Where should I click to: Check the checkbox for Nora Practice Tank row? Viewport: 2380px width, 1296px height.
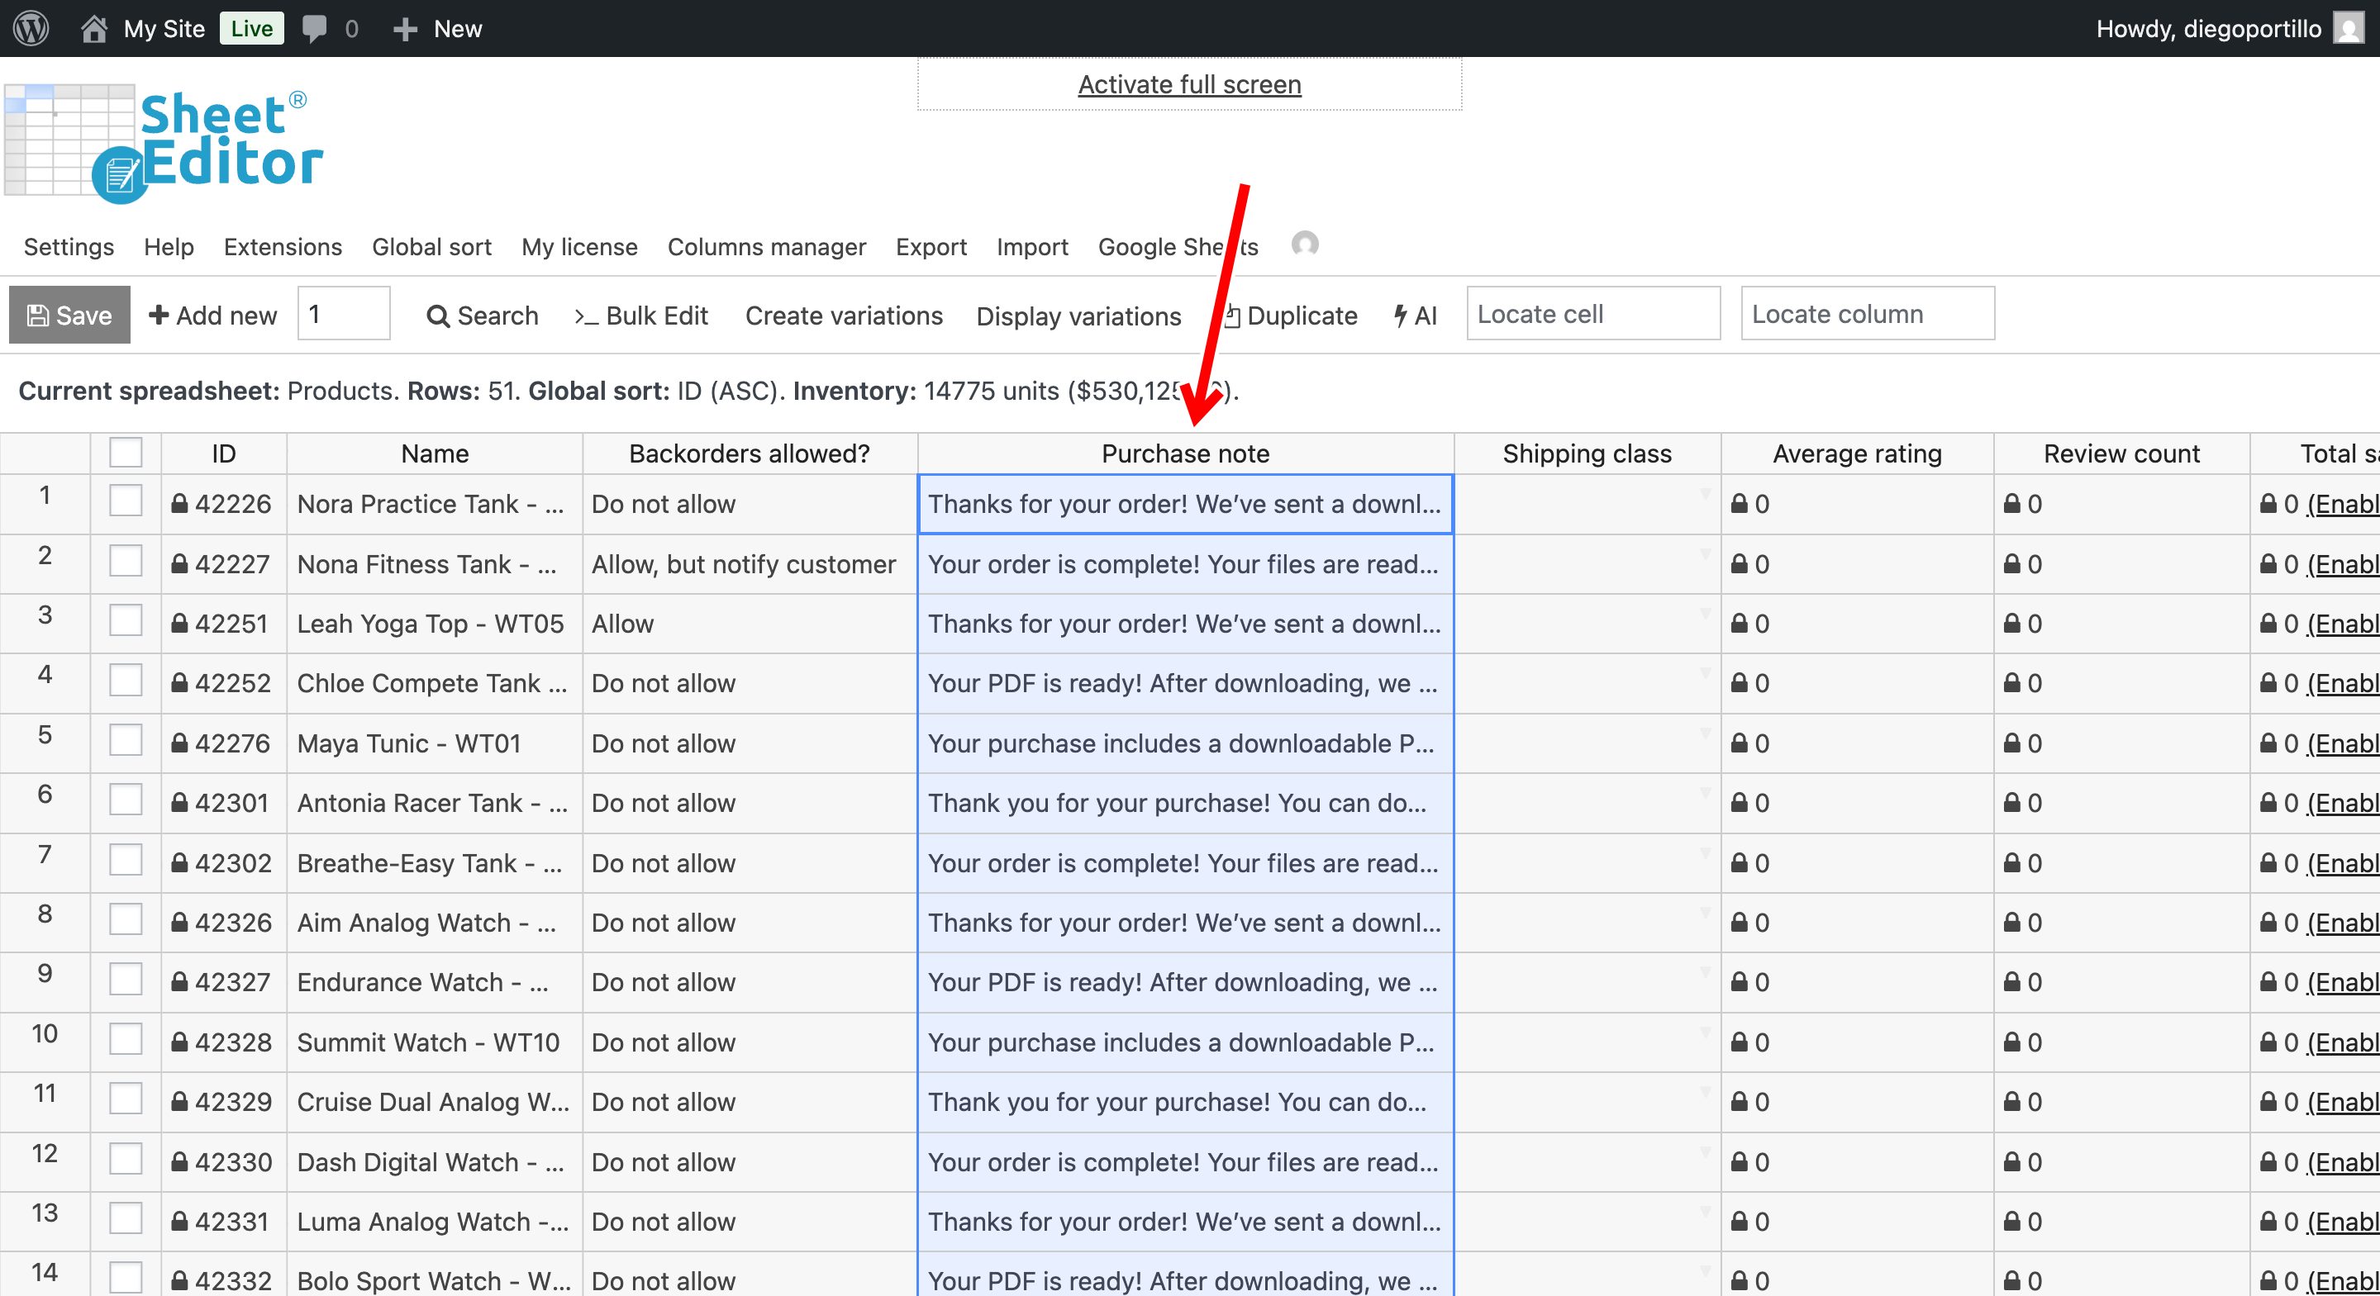pyautogui.click(x=126, y=503)
